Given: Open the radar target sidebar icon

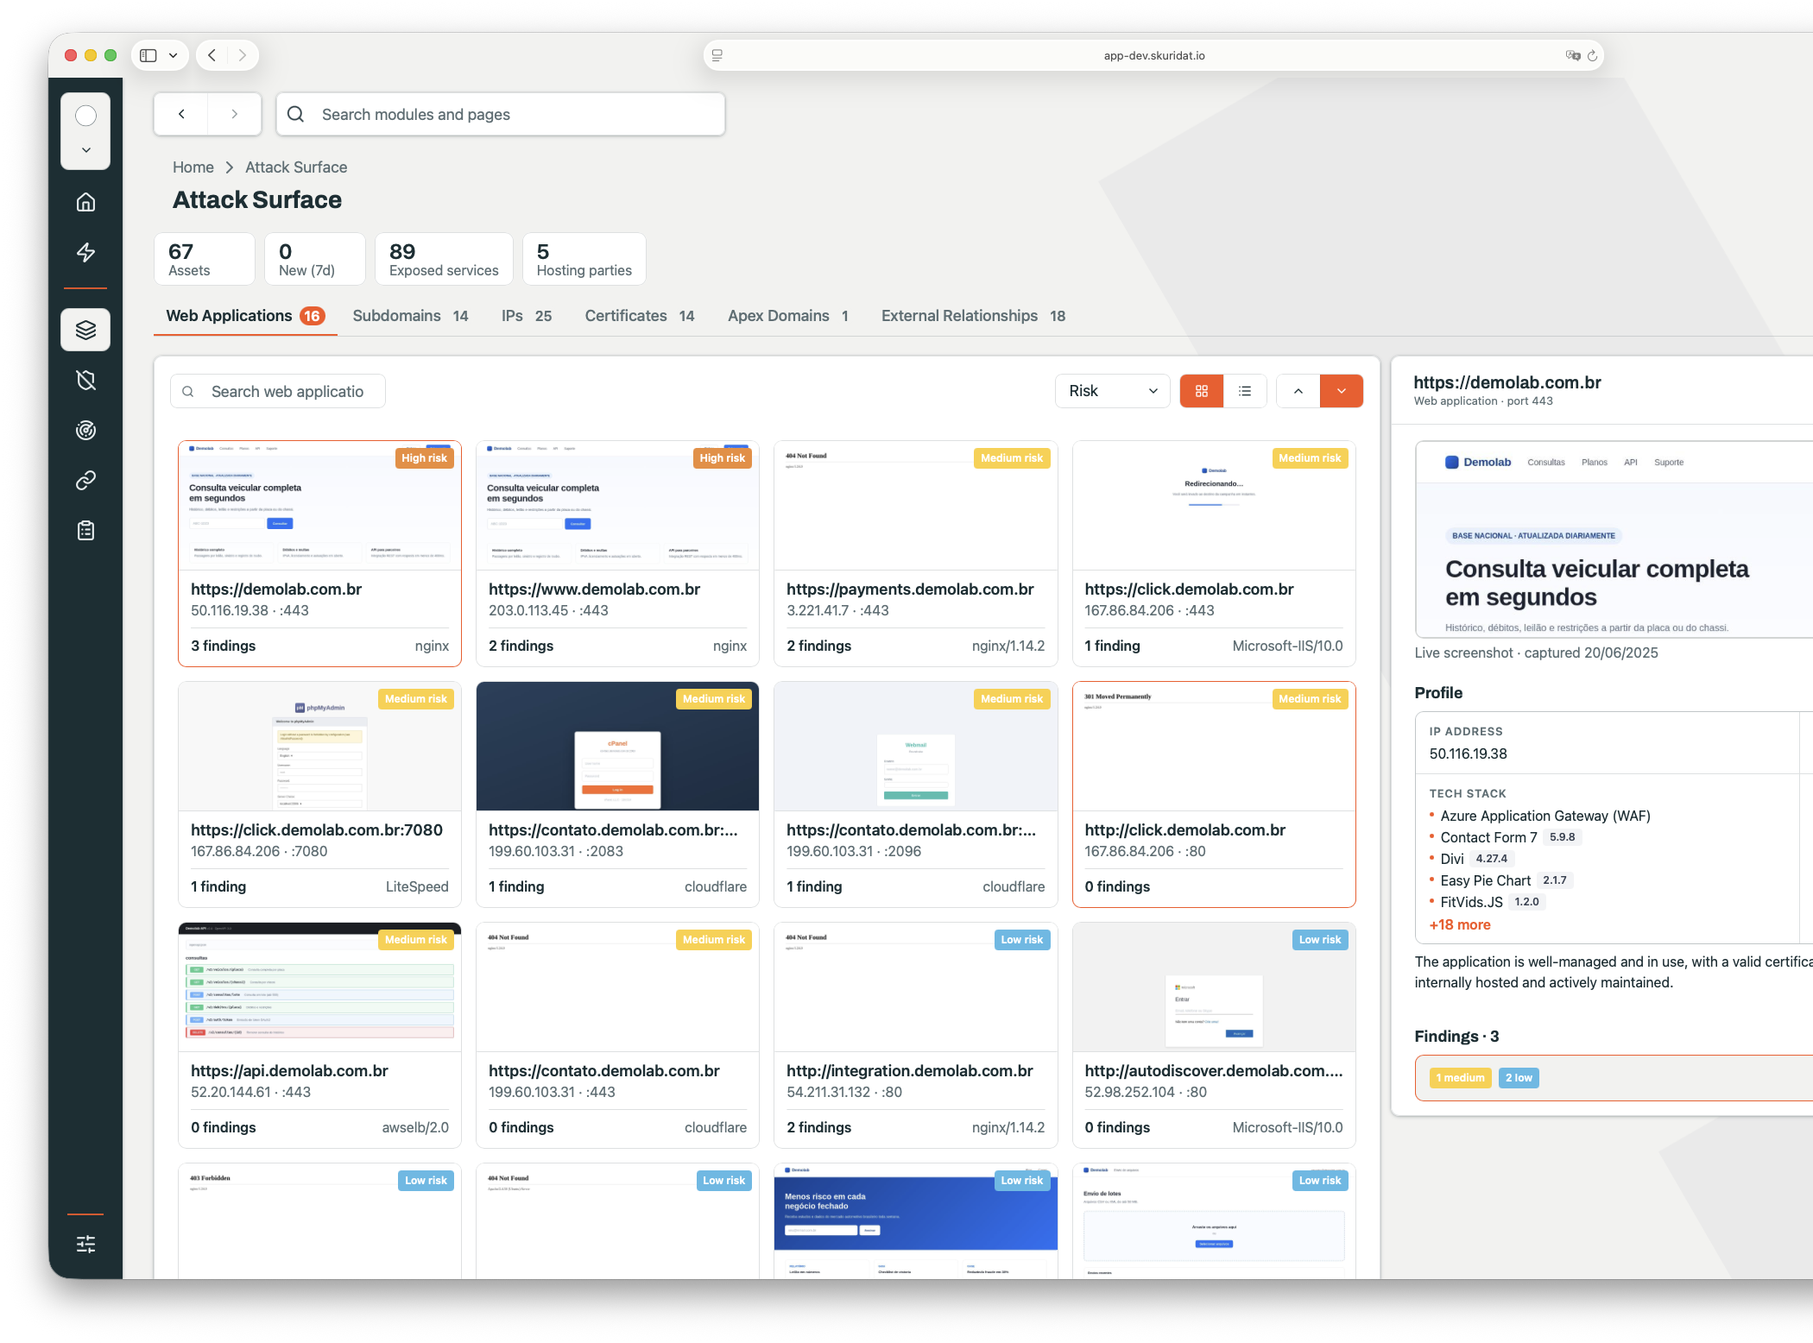Looking at the screenshot, I should click(85, 430).
